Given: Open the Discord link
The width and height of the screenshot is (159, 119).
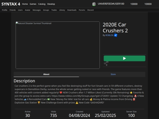Looking at the screenshot, I should (90, 10).
